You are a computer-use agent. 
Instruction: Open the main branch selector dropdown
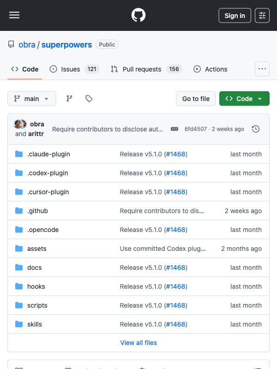(32, 99)
